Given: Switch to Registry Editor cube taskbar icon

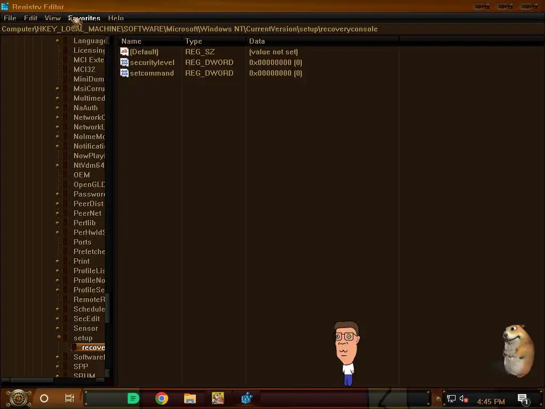Looking at the screenshot, I should coord(246,398).
